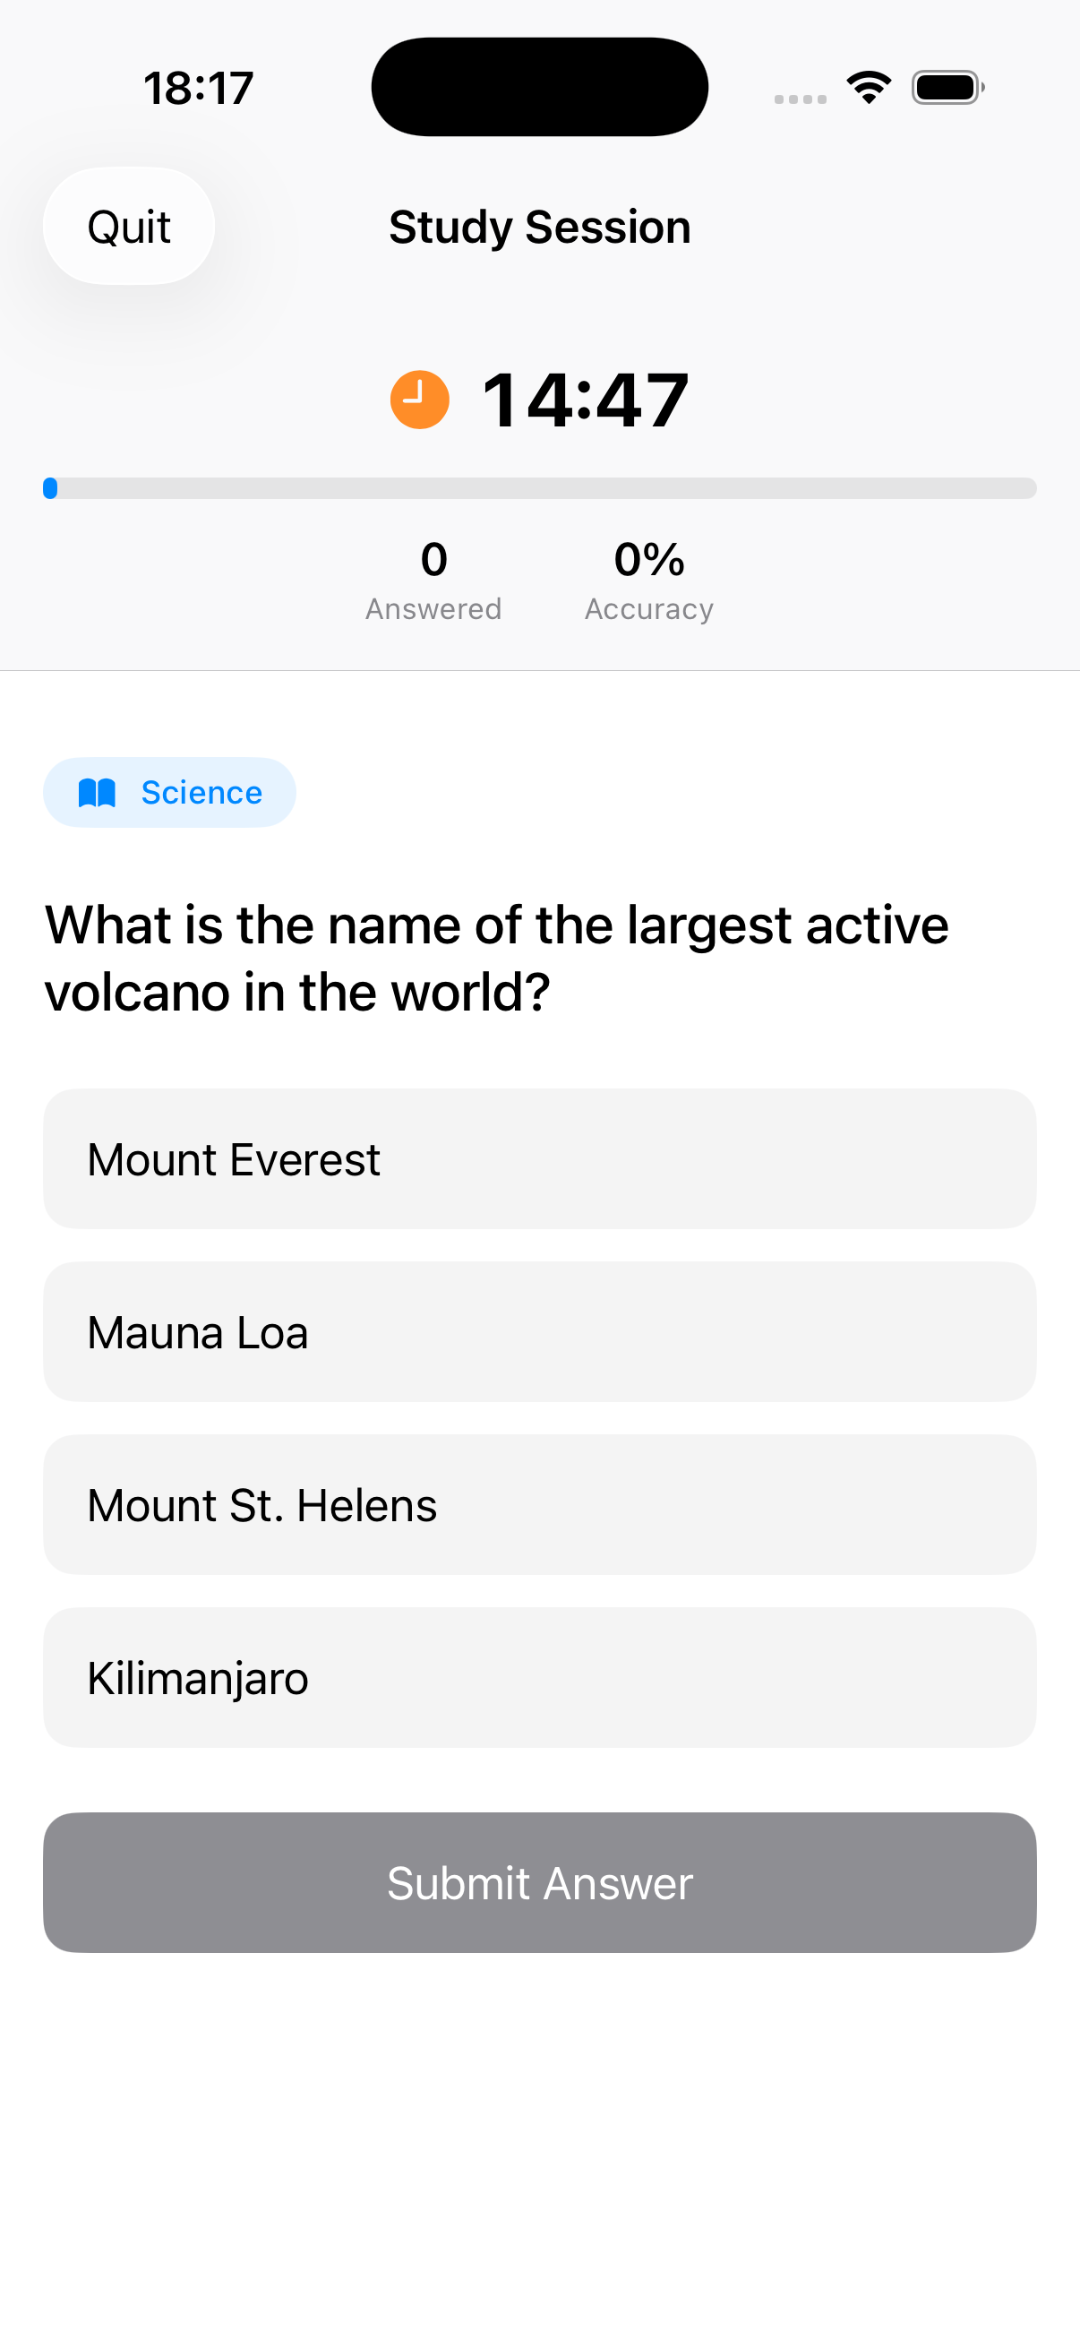Tap the 14:47 countdown timer
The width and height of the screenshot is (1080, 2349).
click(584, 400)
